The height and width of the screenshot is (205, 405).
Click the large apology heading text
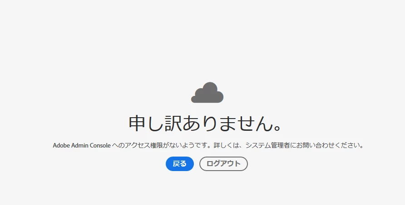pyautogui.click(x=205, y=124)
